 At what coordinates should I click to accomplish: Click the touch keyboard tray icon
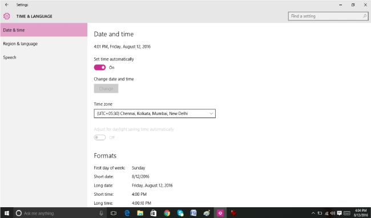coord(347,213)
